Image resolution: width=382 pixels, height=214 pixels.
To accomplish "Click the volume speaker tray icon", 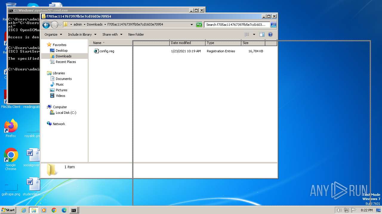I will [x=339, y=210].
